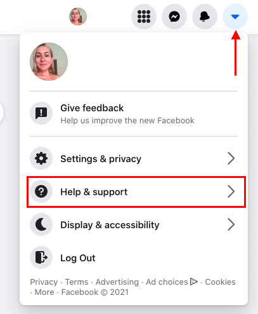
Task: Click the Settings & privacy gear icon
Action: click(41, 158)
